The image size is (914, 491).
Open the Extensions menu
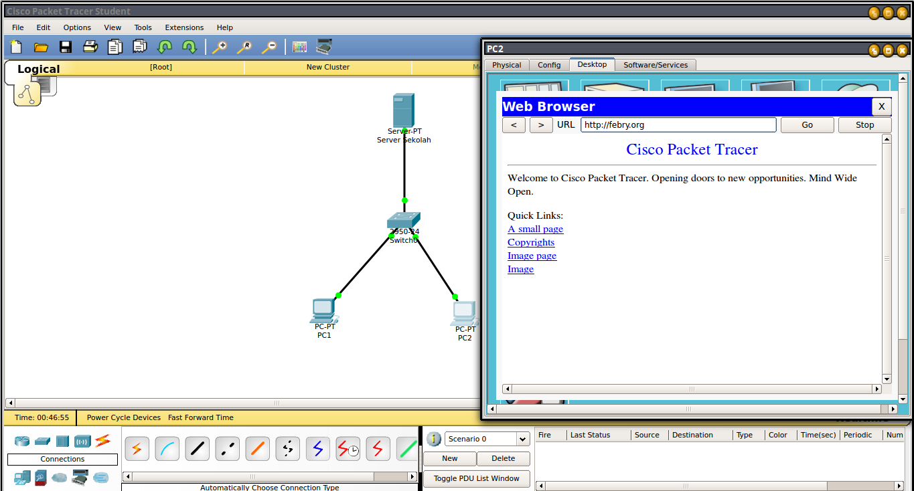184,27
